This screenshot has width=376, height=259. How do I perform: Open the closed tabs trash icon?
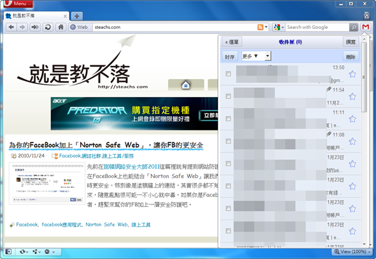pos(367,16)
